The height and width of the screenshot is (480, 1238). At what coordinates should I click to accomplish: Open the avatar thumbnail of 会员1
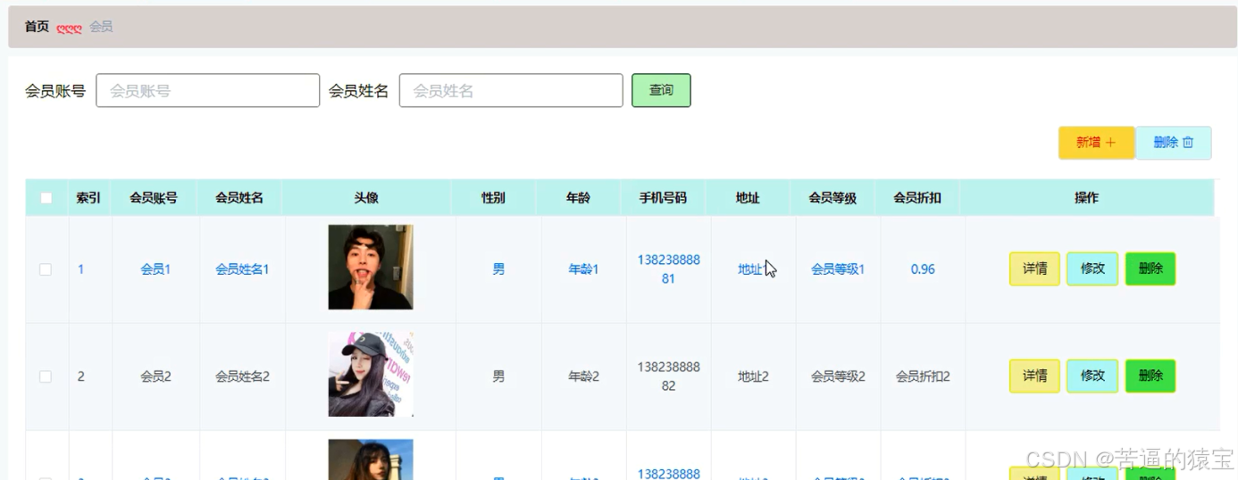pos(371,267)
